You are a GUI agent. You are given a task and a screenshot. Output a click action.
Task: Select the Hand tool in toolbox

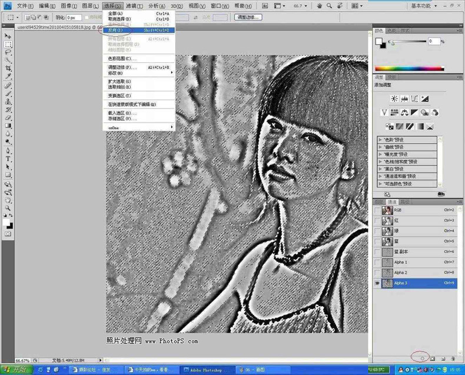point(8,200)
